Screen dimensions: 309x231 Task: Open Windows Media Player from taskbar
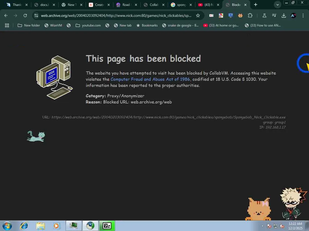point(57,226)
